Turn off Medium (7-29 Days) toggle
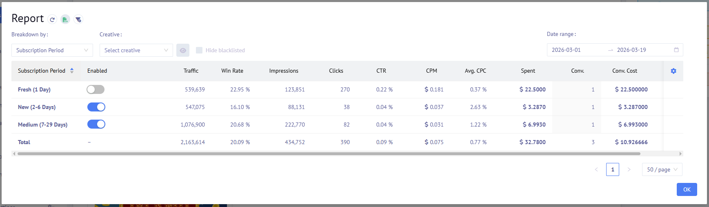709x207 pixels. pos(96,125)
